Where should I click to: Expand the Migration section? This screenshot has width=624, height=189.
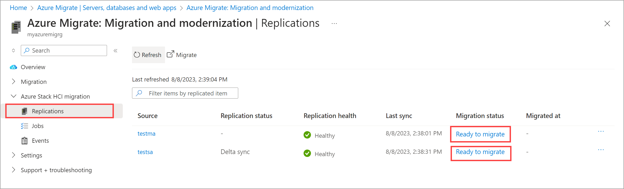tap(13, 82)
